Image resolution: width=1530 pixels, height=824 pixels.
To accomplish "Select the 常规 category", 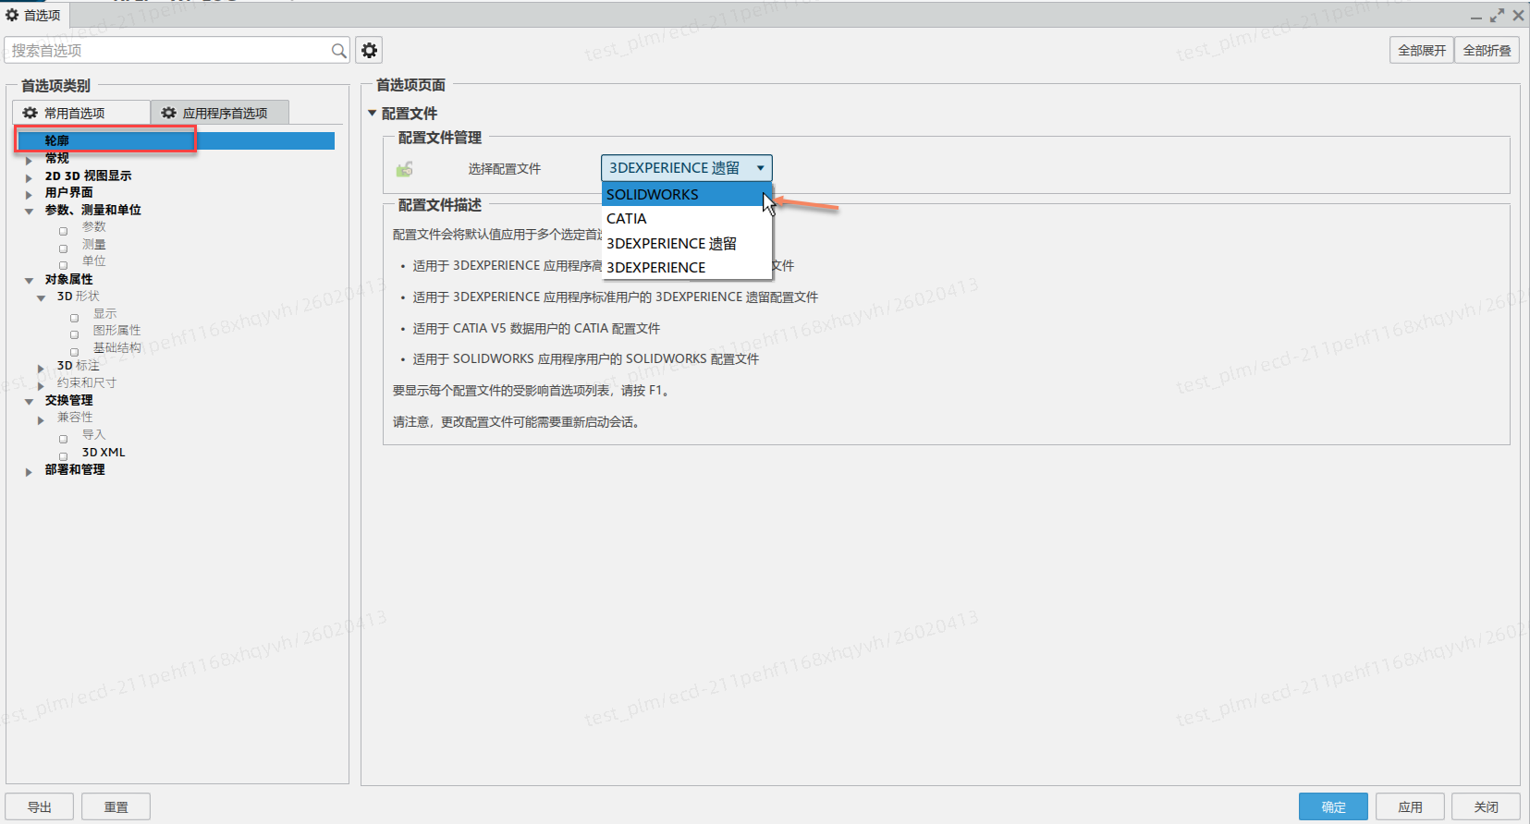I will [x=57, y=158].
